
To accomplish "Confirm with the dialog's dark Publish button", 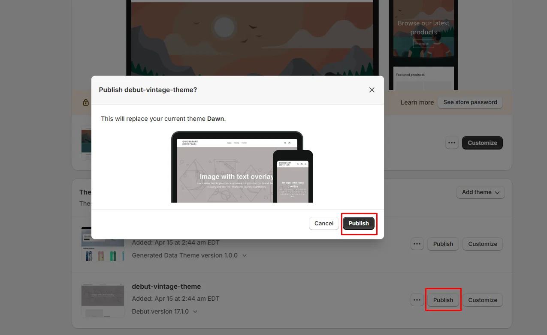I will point(359,223).
